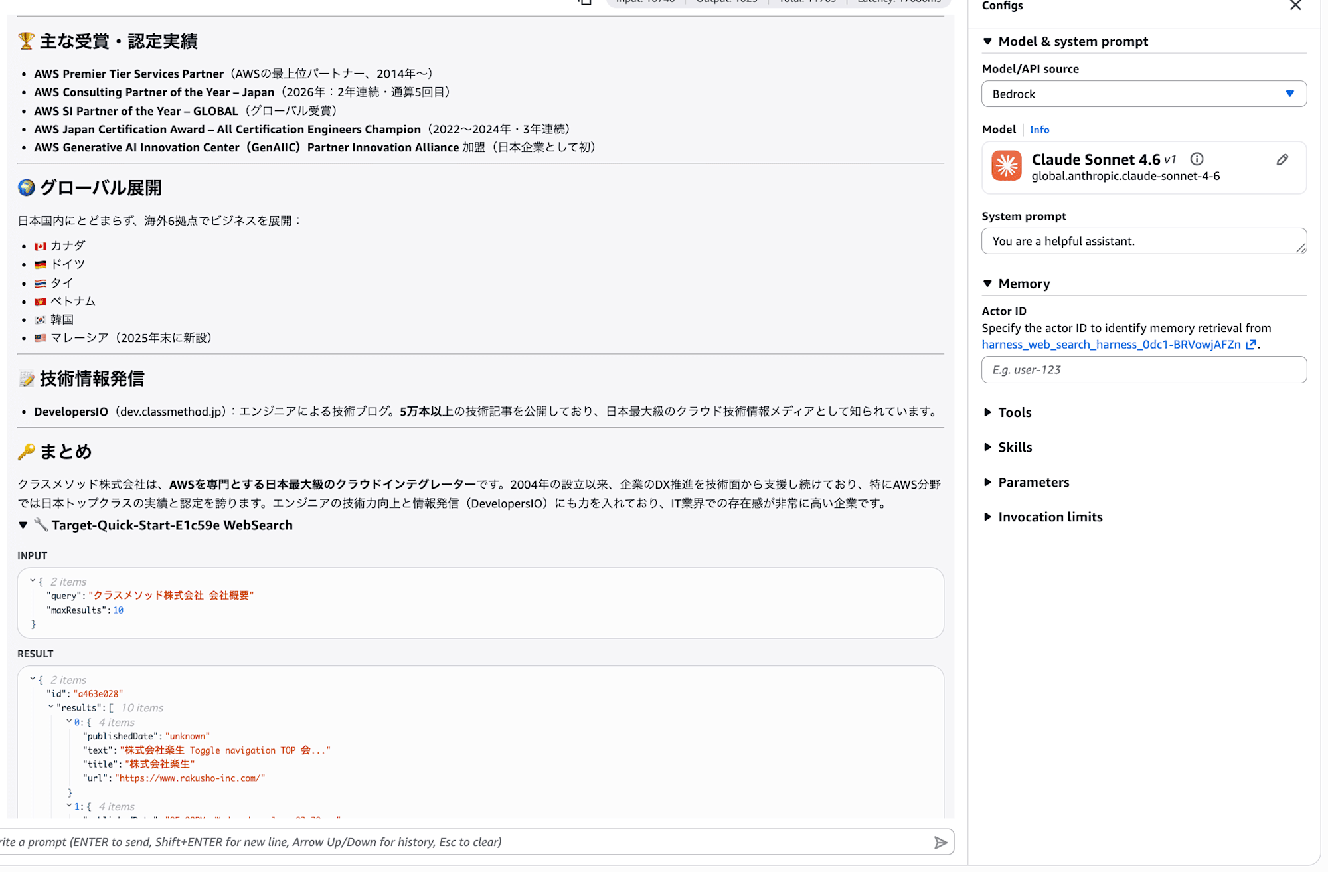Screen dimensions: 1328x872
Task: Click the グローバル展開 heading text
Action: point(101,188)
